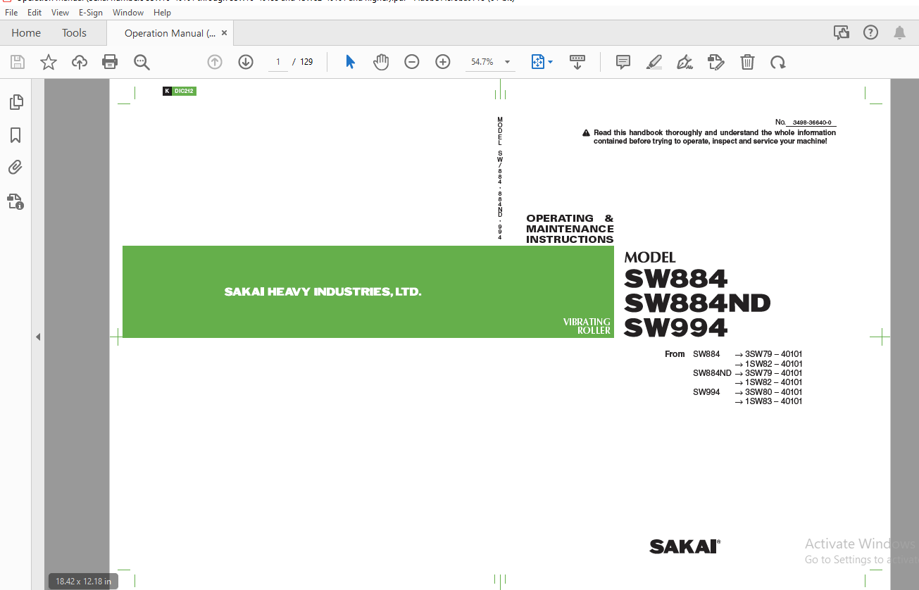Rotate the page clockwise
Viewport: 919px width, 590px height.
point(778,62)
